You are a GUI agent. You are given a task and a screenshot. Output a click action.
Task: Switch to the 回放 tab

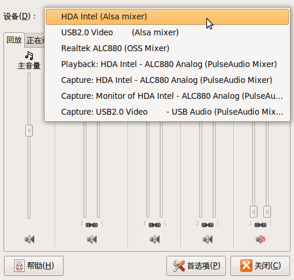tap(14, 40)
